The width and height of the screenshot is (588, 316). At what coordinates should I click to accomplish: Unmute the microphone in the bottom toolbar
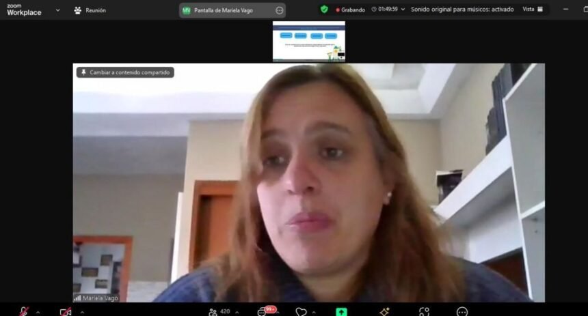pos(24,312)
